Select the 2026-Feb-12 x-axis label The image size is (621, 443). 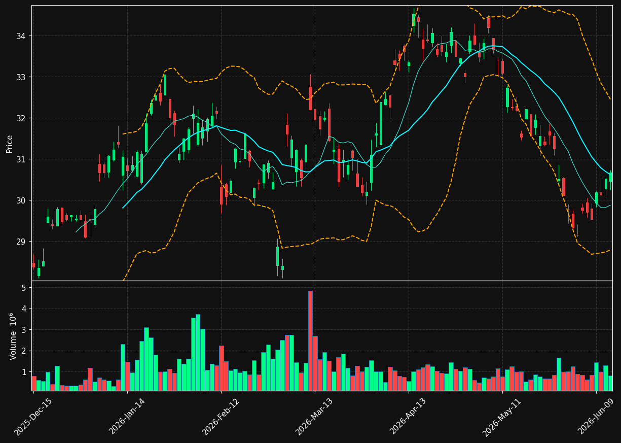coord(221,417)
